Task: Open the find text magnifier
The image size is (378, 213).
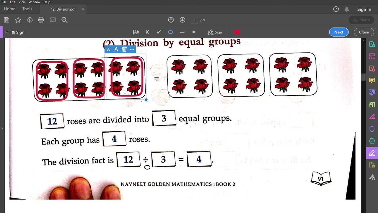Action: click(x=64, y=20)
